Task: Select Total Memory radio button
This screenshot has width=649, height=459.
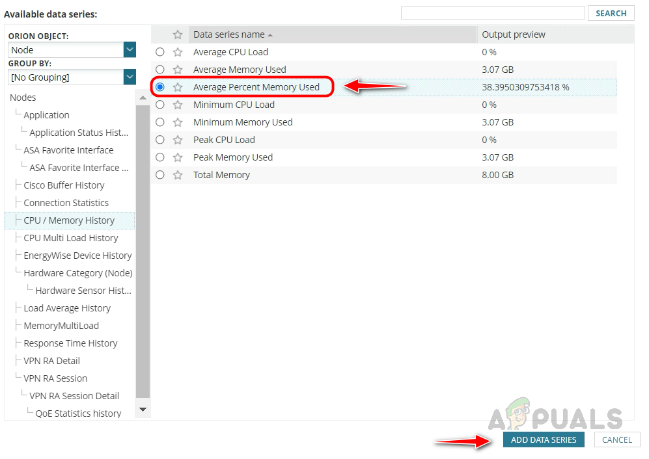Action: 159,175
